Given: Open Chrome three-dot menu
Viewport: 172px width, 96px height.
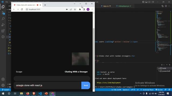Looking at the screenshot, I should coord(92,10).
